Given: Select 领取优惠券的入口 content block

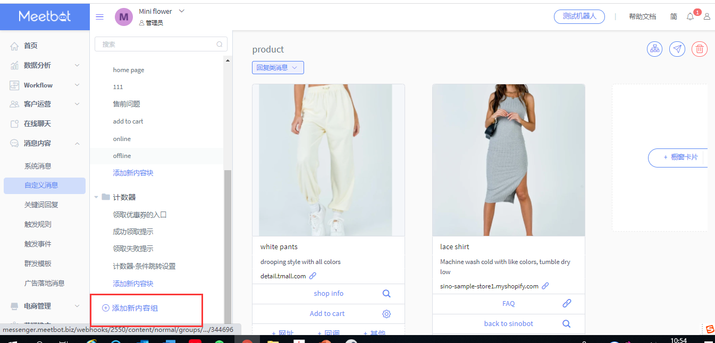Looking at the screenshot, I should tap(140, 215).
